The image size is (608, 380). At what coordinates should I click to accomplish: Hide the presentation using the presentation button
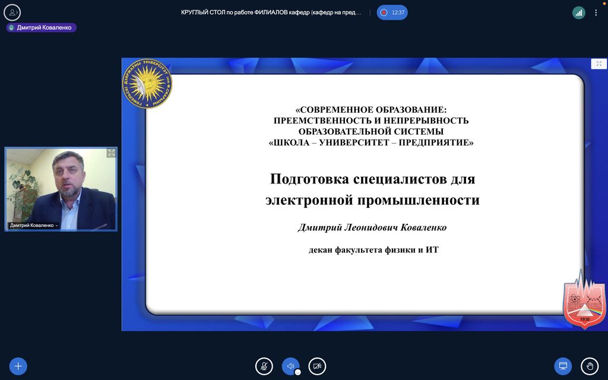563,366
